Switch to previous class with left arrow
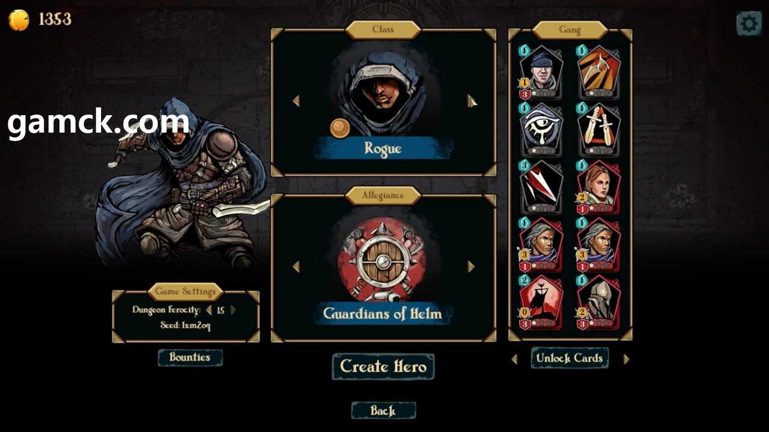Screen dimensions: 769x432 tap(296, 101)
